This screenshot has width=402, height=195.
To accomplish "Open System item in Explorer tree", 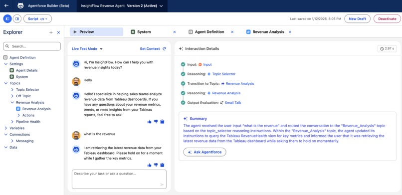I will click(22, 77).
